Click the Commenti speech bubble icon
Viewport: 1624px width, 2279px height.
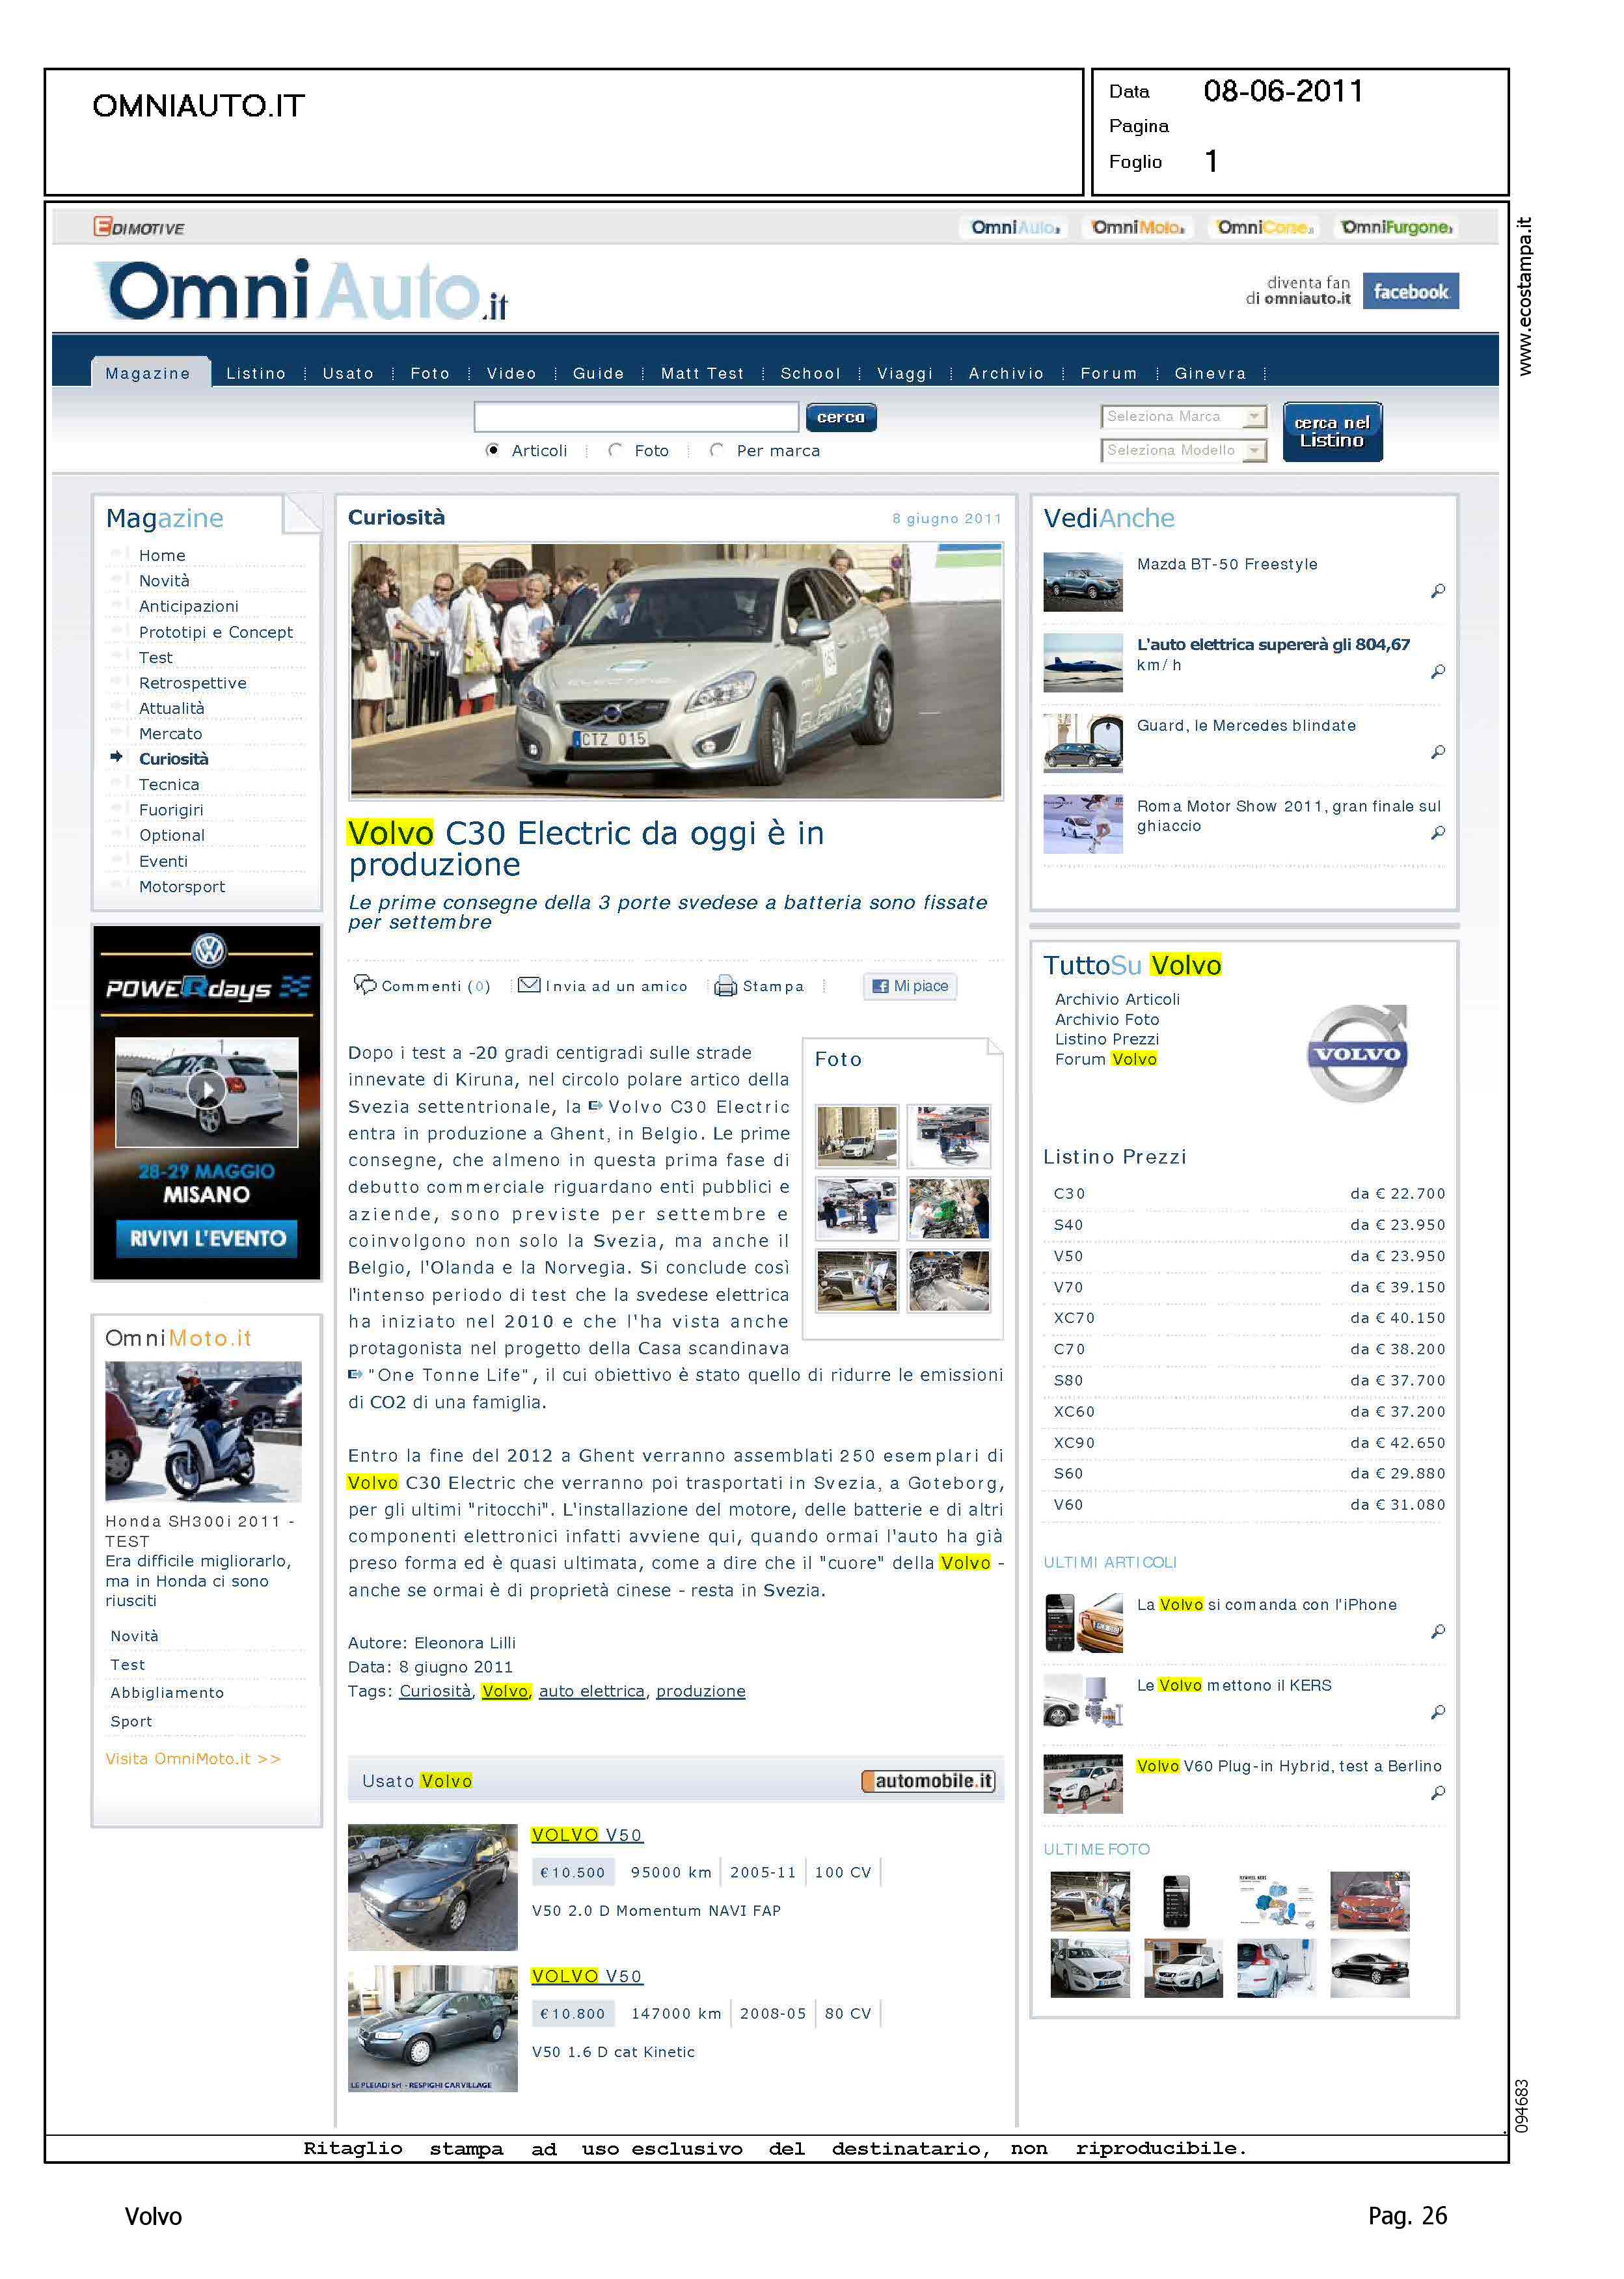365,984
